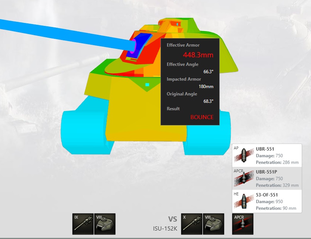Viewport: 311px width, 239px height.
Task: Click the APCR shell image in list
Action: coord(244,178)
